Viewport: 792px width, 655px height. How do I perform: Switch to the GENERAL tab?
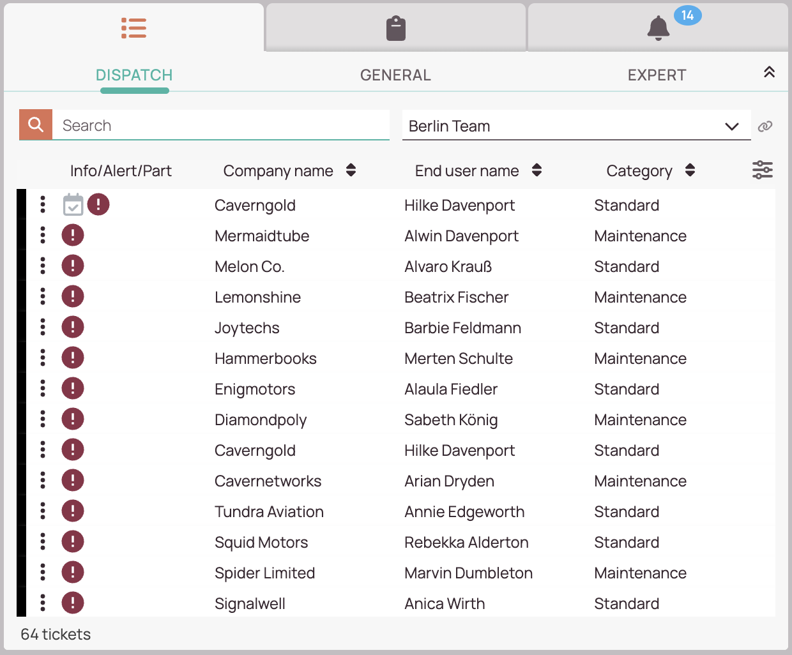click(395, 75)
